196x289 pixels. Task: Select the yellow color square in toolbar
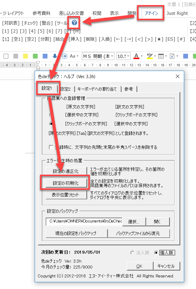click(x=26, y=56)
